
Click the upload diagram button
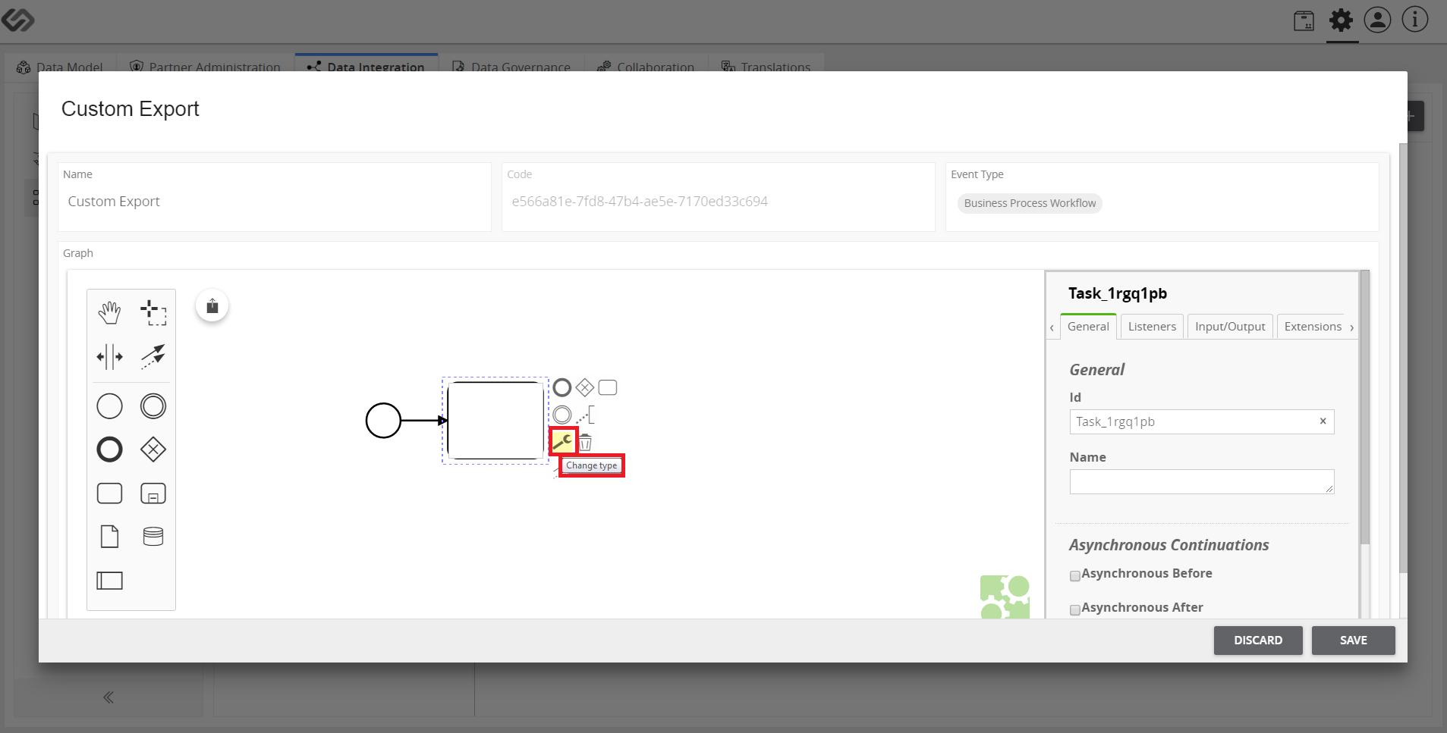pos(212,306)
